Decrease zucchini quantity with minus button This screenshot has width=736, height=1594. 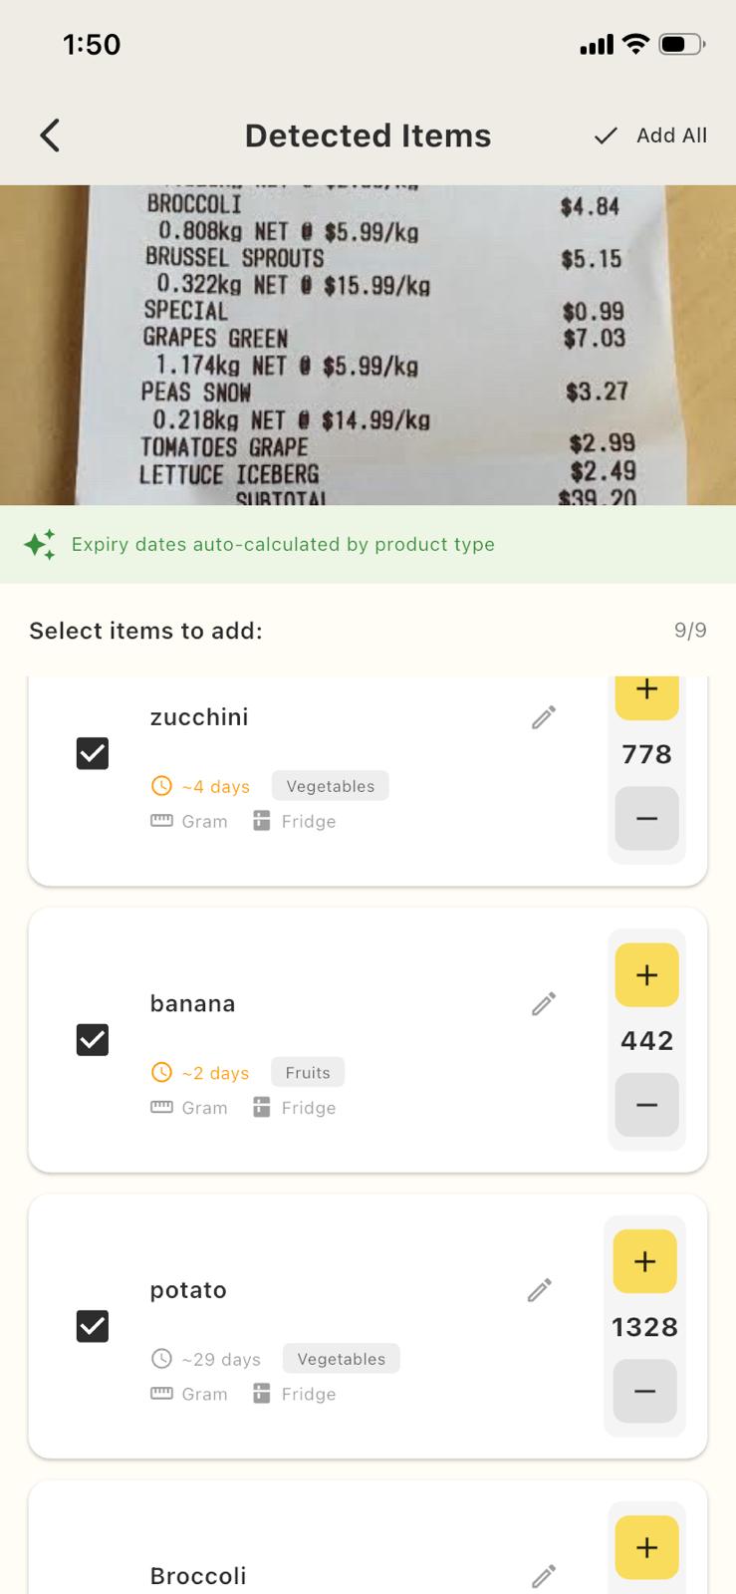pos(646,819)
